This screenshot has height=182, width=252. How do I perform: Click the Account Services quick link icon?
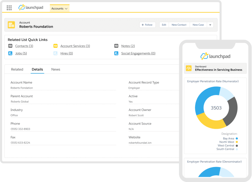[x=55, y=46]
